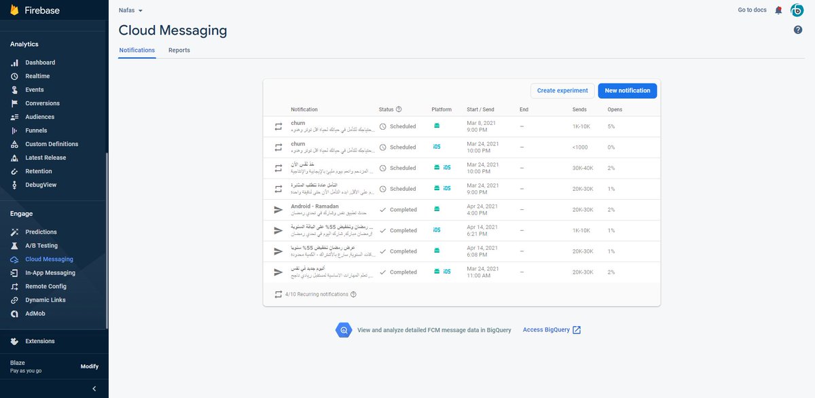Screen dimensions: 815x398
Task: Click the Firebase logo icon
Action: [14, 10]
